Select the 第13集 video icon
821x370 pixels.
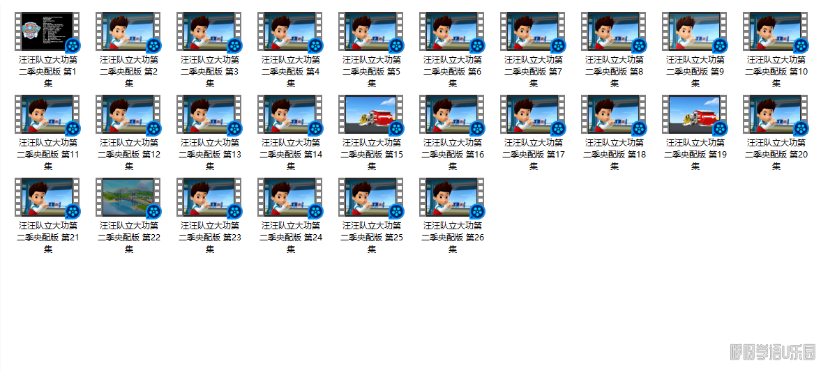tap(209, 115)
